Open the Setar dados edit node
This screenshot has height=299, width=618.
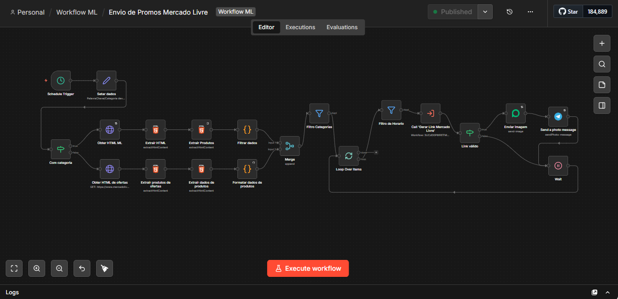106,81
